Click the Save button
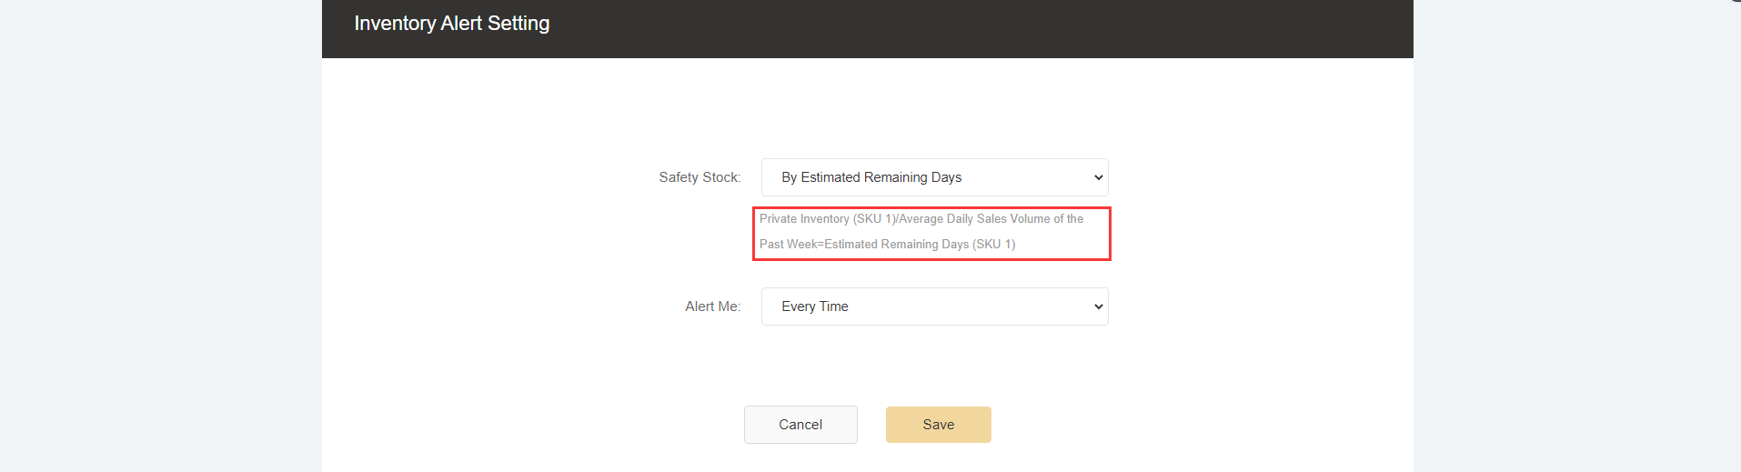 (938, 425)
